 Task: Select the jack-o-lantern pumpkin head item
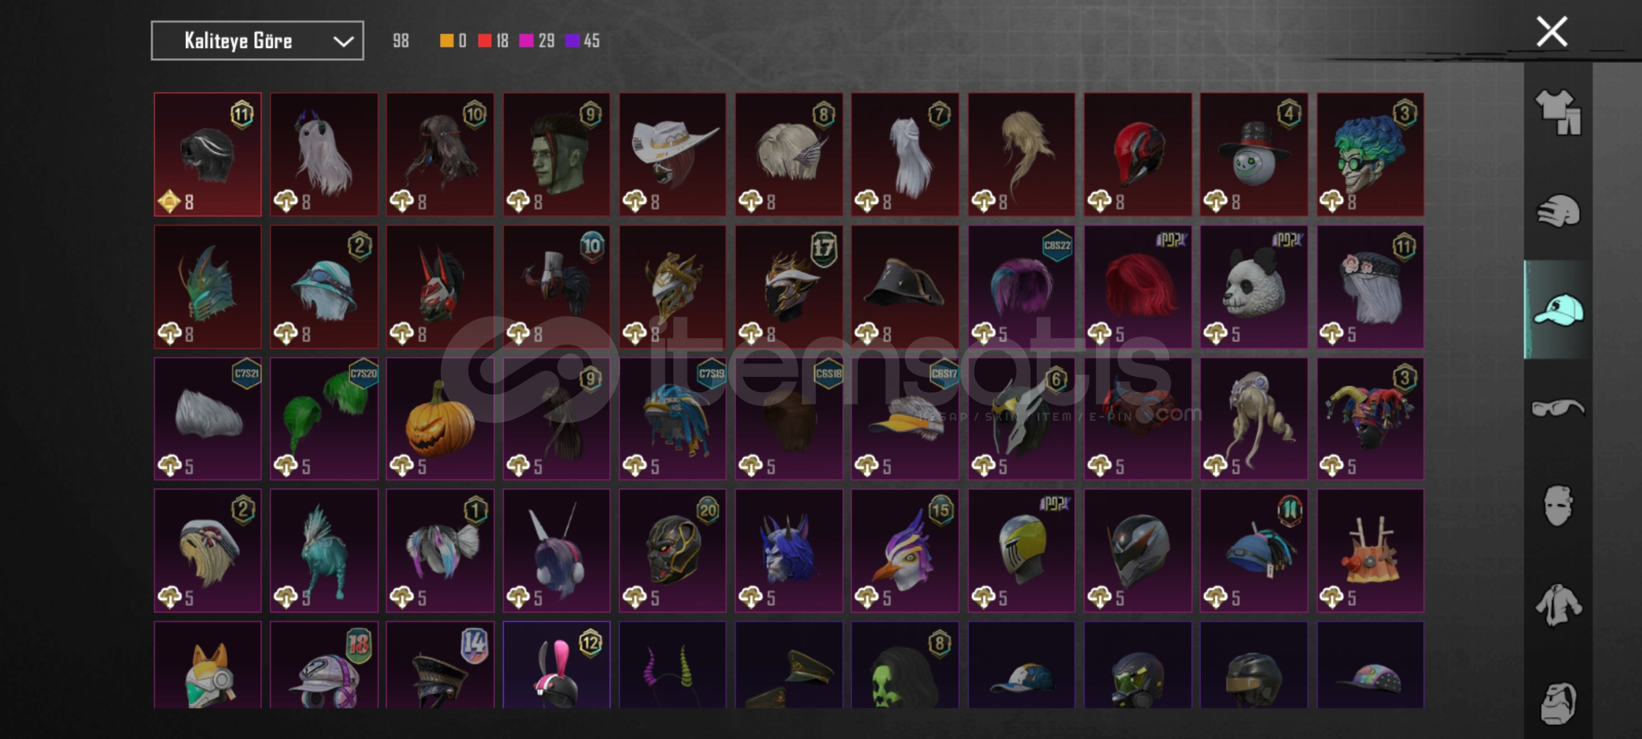440,418
